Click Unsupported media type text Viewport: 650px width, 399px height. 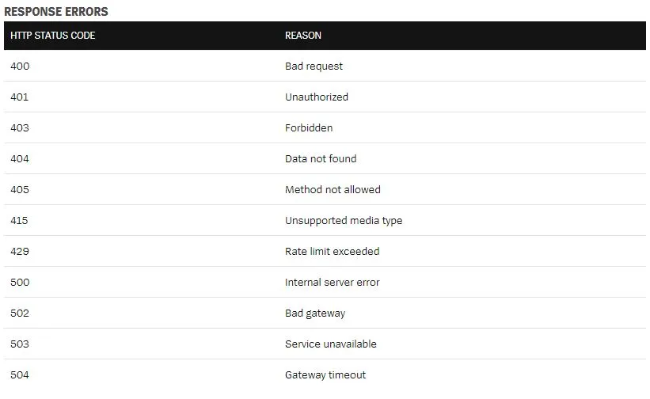coord(344,221)
